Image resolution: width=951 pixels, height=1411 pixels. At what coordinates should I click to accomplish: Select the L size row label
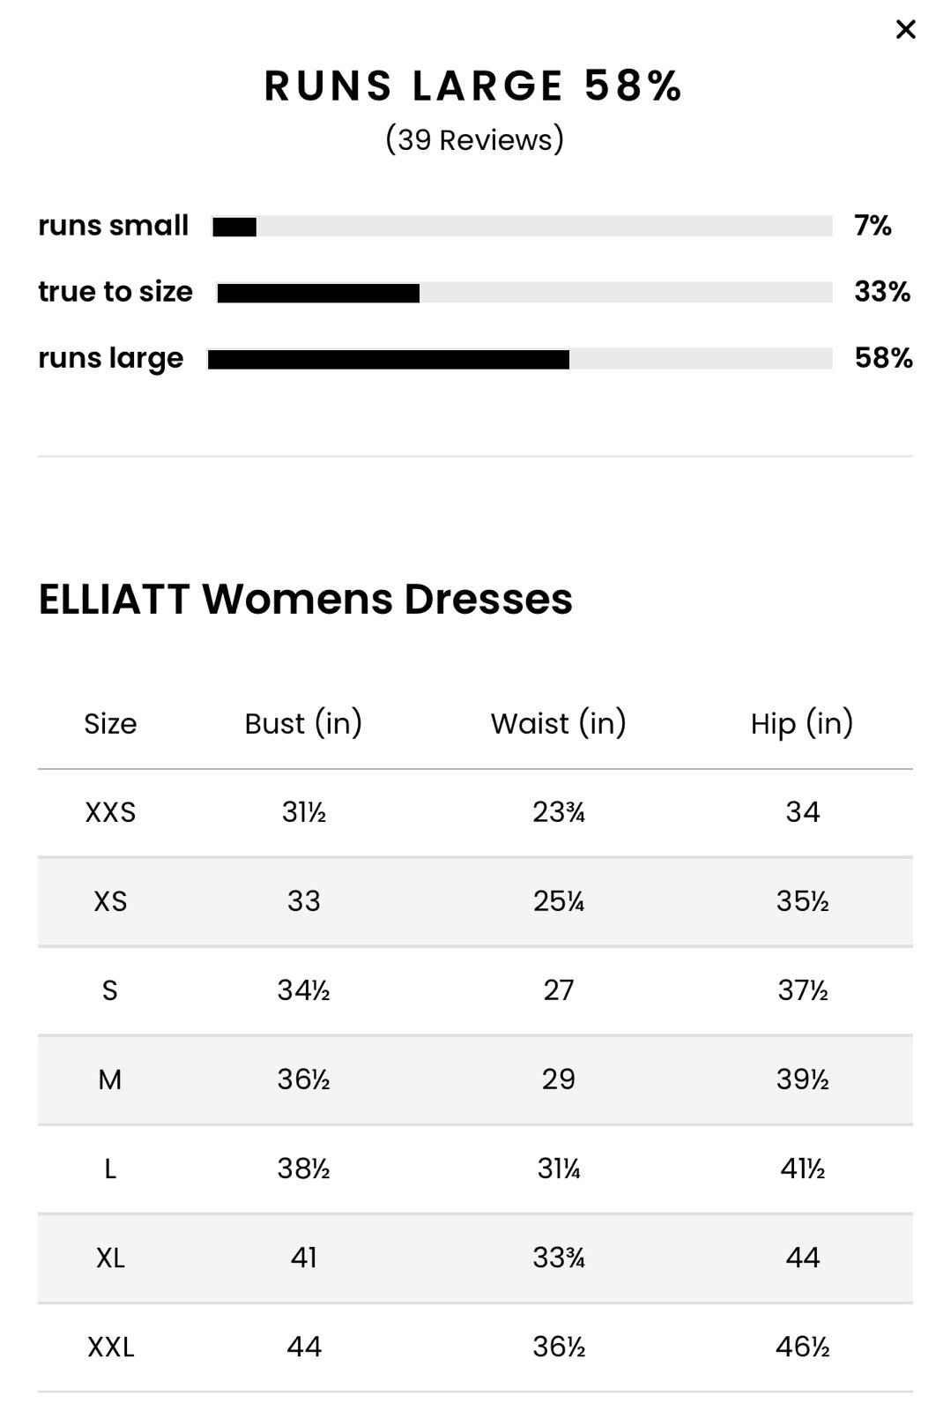tap(110, 1169)
